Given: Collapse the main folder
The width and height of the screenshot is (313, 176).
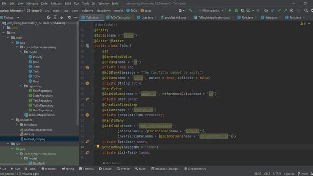Looking at the screenshot, I should (8, 38).
